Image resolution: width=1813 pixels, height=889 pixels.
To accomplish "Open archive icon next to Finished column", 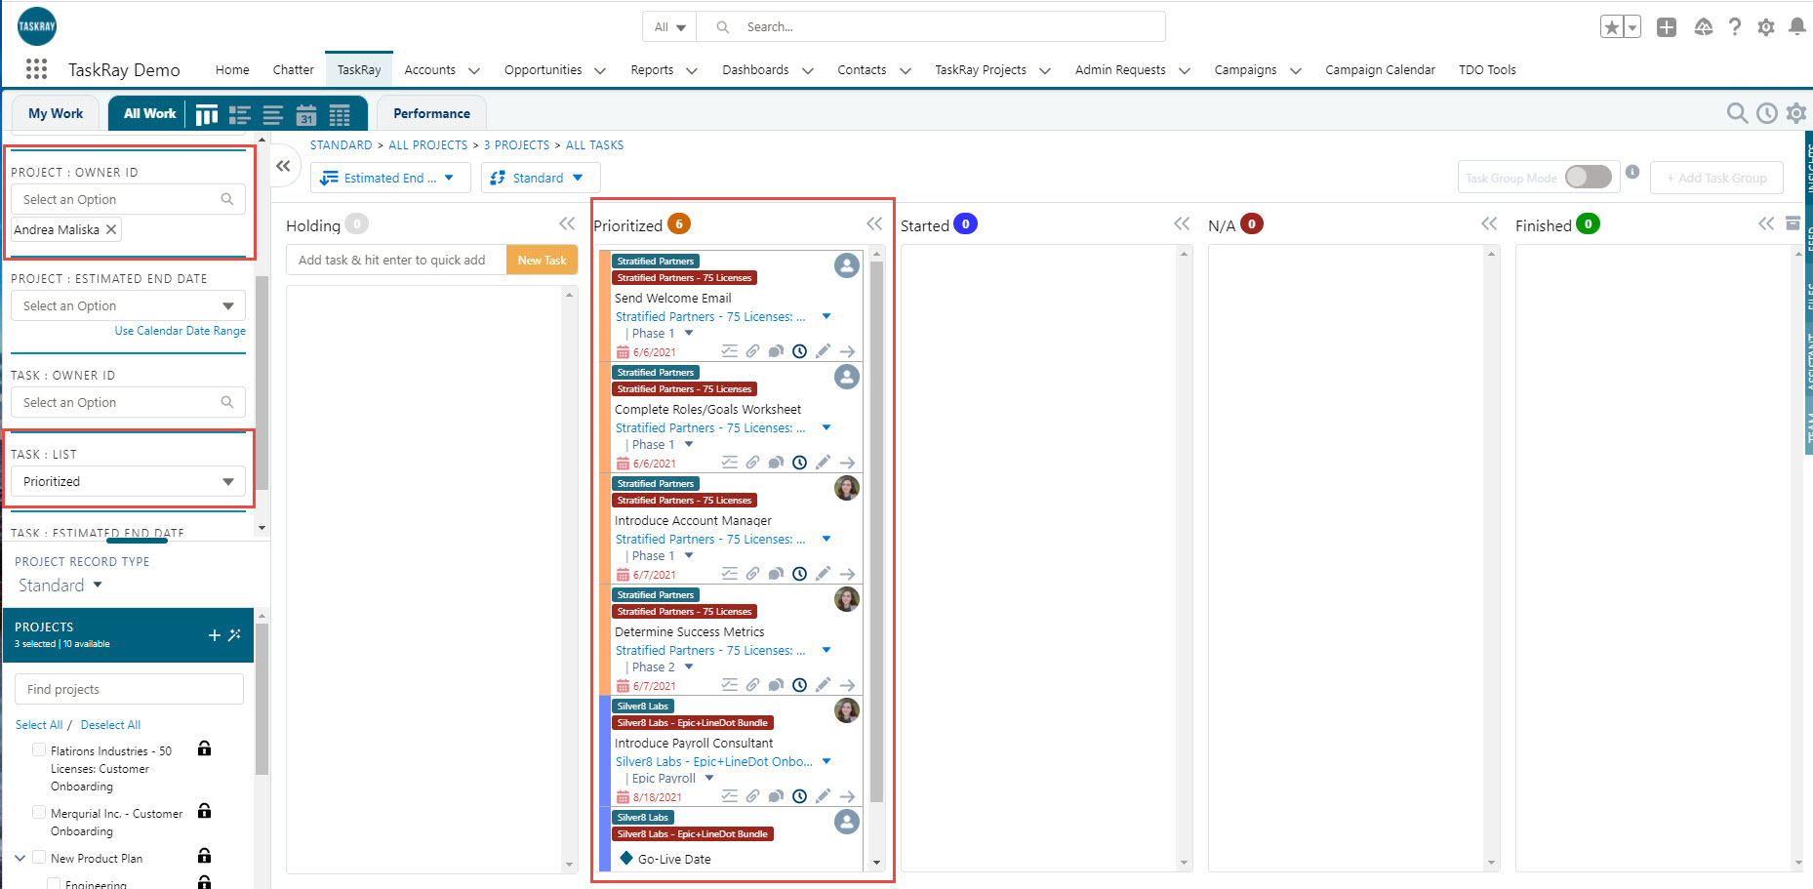I will pos(1793,223).
